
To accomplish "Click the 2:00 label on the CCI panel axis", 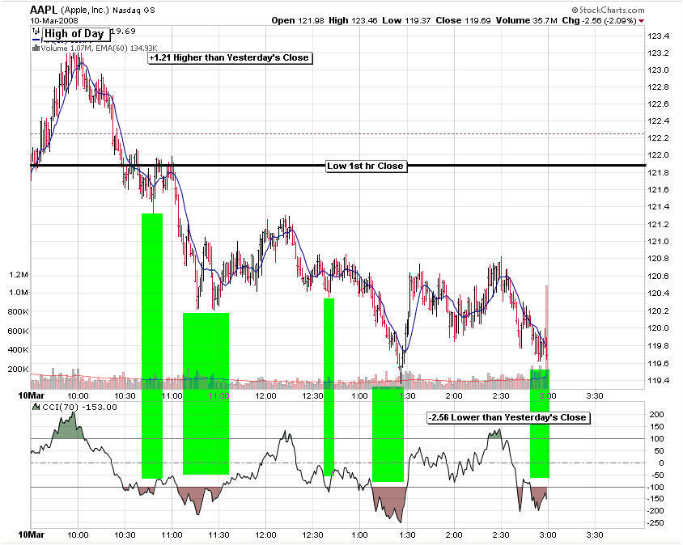I will (454, 535).
